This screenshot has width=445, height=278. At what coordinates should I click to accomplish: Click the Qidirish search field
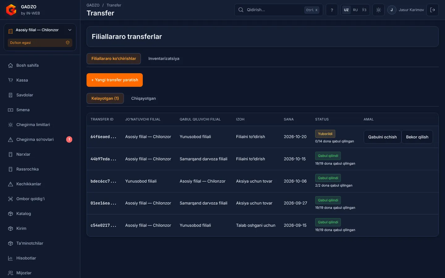click(x=279, y=10)
